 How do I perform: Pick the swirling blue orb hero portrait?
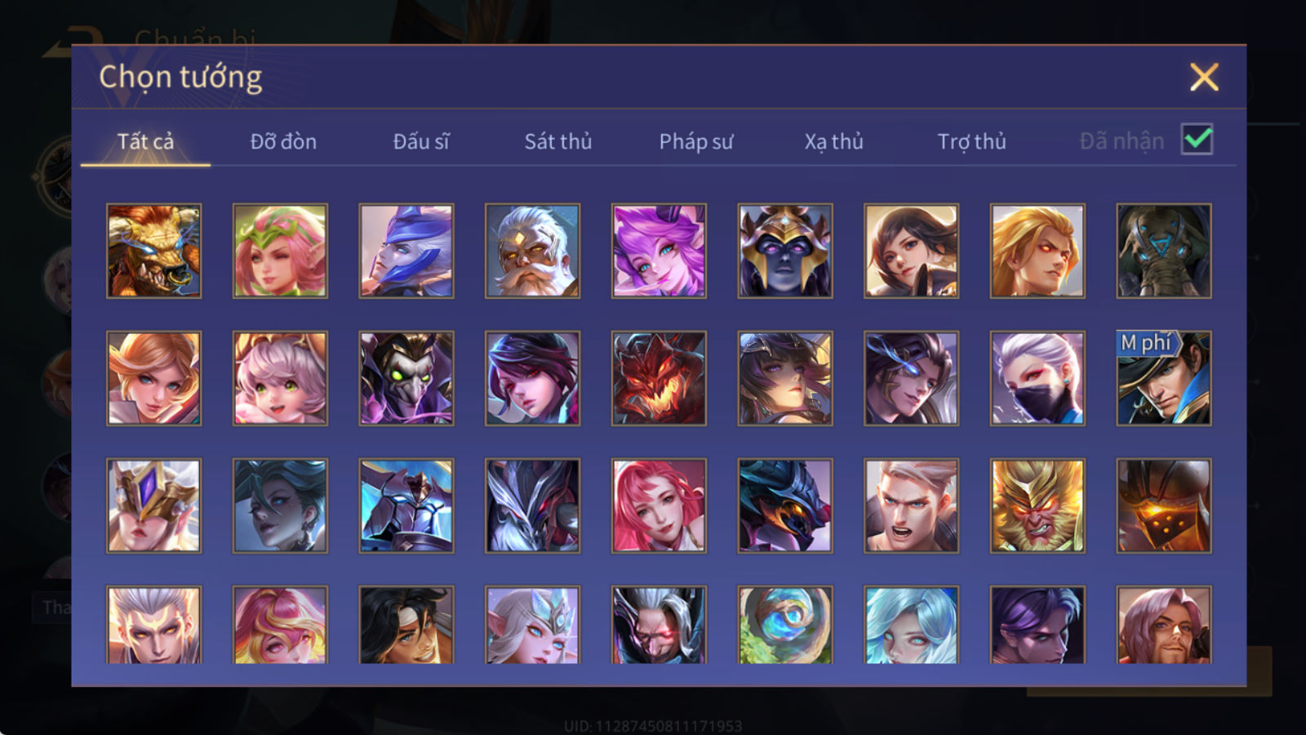tap(785, 625)
